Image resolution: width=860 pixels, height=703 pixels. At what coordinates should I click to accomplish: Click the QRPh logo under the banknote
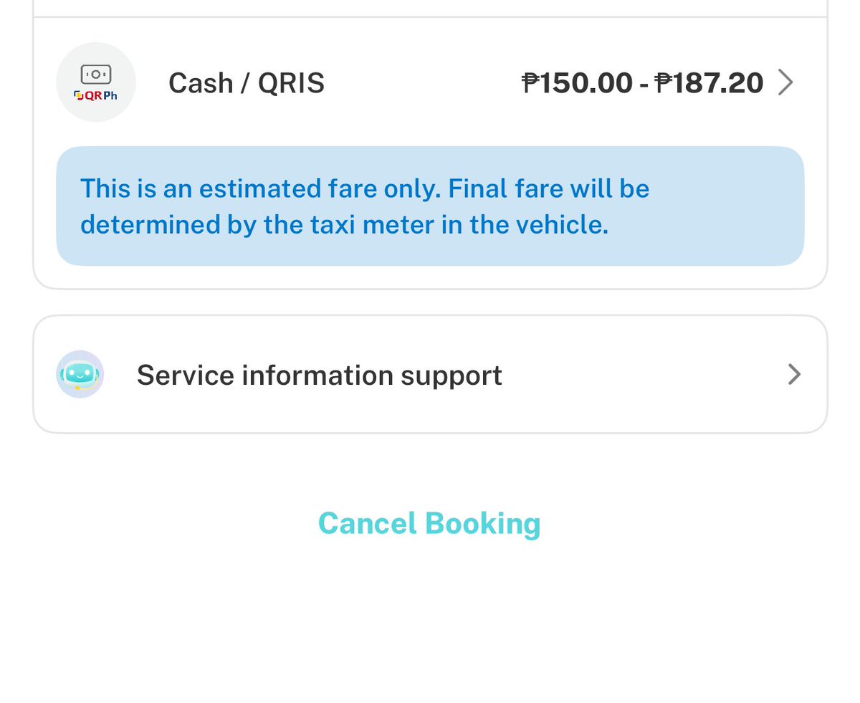pos(96,95)
